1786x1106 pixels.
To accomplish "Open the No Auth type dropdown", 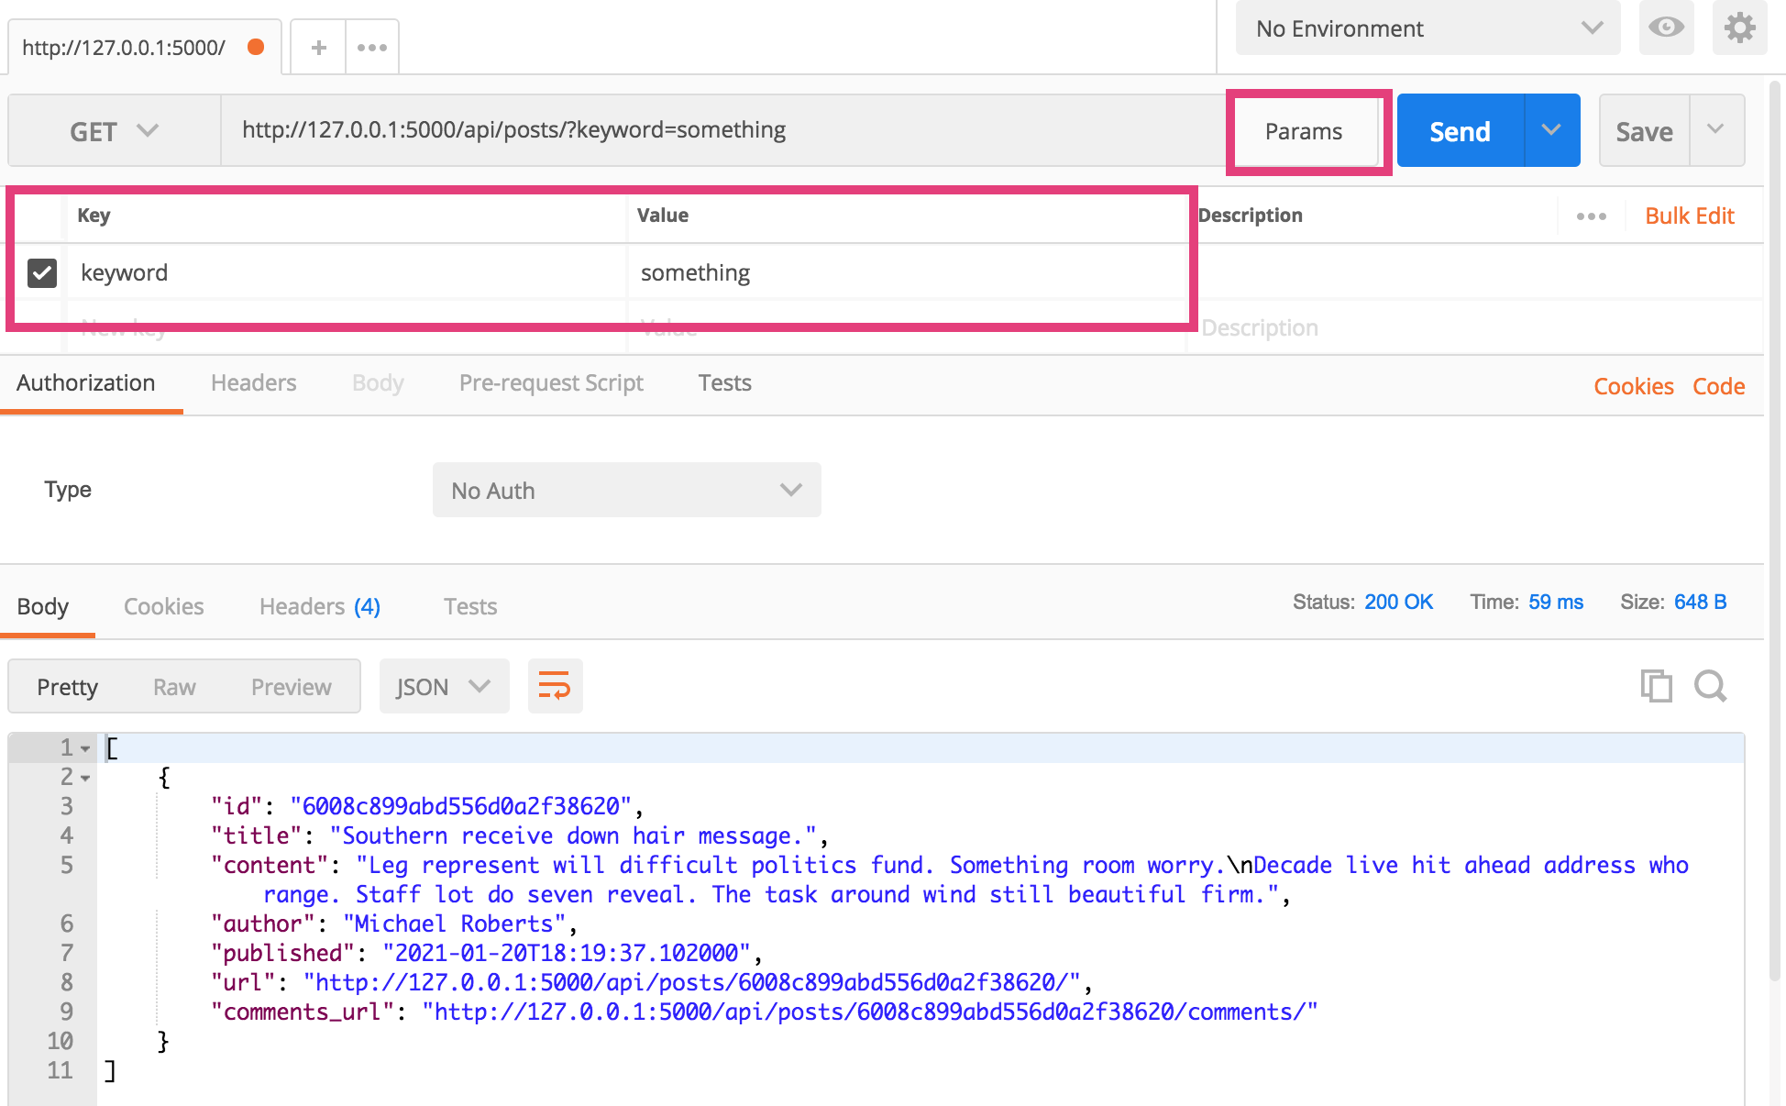I will coord(626,491).
